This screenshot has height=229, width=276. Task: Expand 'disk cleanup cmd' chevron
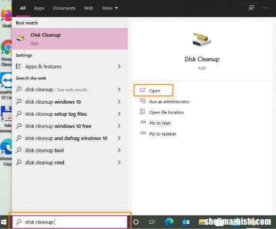tap(119, 162)
